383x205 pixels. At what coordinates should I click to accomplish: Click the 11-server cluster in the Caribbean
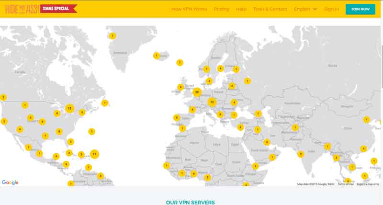point(95,154)
